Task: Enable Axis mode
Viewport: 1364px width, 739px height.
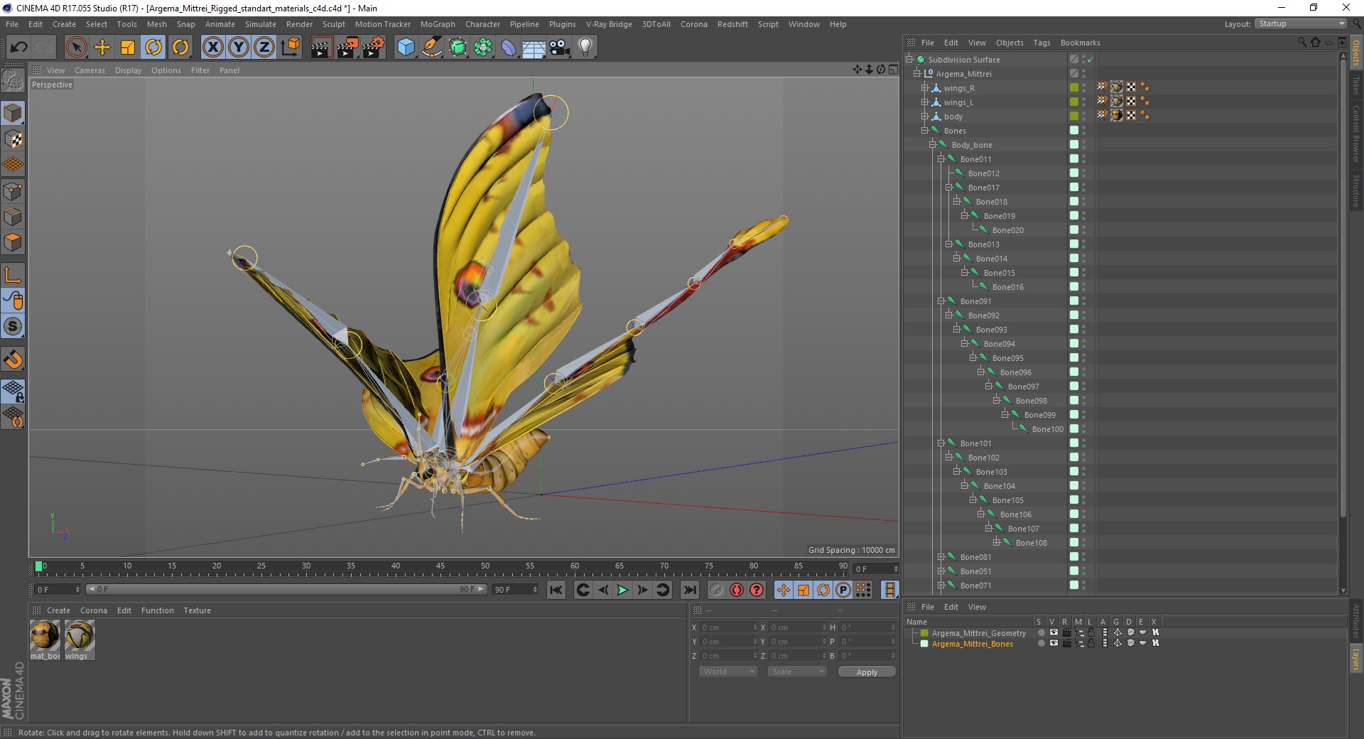Action: coord(13,275)
